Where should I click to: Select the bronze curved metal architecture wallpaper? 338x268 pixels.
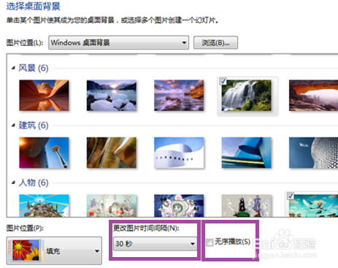point(112,153)
